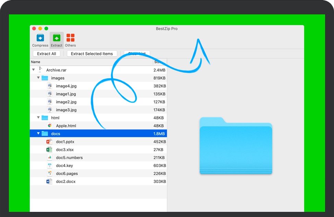Click the Compress toolbar icon
Viewport: 334px width, 217px height.
(40, 38)
